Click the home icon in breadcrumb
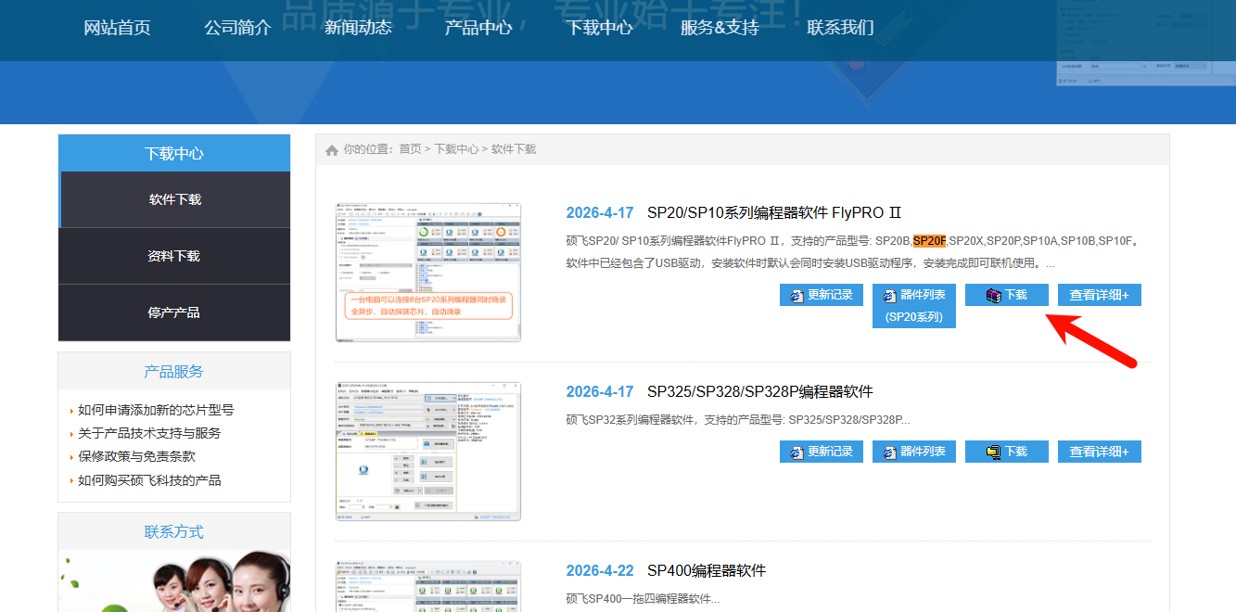1236x612 pixels. point(332,150)
